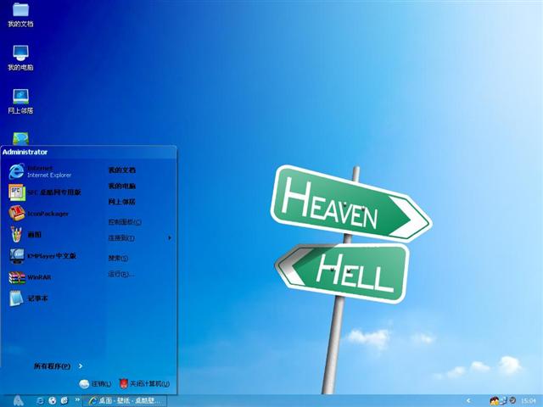This screenshot has width=543, height=407.
Task: Switch to 桌面·壁纸·桌酷壁 taskbar window
Action: 125,401
